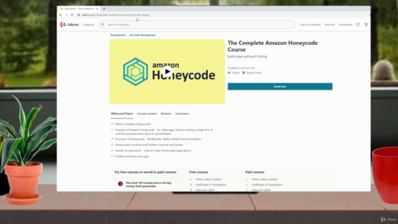Select the What you'll learn tab
This screenshot has width=398, height=224.
[x=122, y=114]
